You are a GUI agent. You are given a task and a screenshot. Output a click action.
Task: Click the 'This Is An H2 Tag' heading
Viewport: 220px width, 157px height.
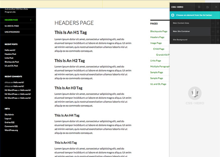[70, 61]
